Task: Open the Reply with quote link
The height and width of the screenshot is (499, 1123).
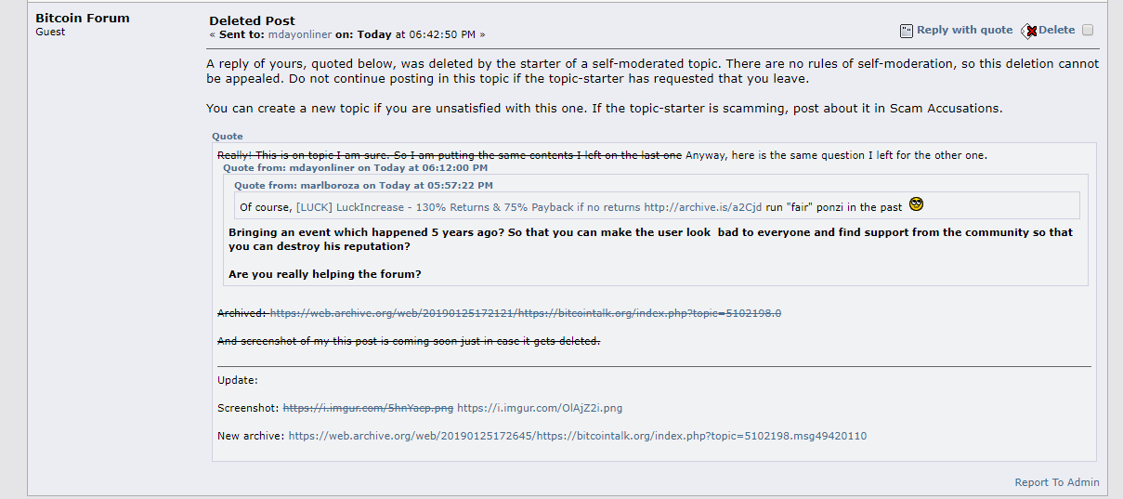Action: pyautogui.click(x=964, y=30)
